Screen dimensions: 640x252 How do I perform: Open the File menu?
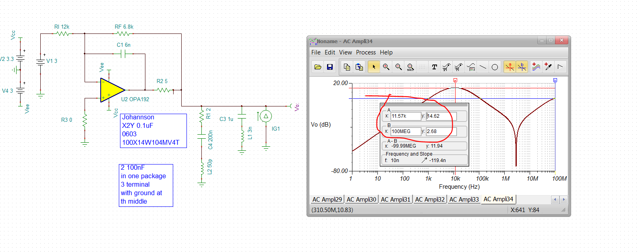click(x=316, y=52)
